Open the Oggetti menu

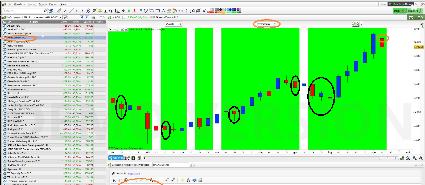tap(43, 4)
